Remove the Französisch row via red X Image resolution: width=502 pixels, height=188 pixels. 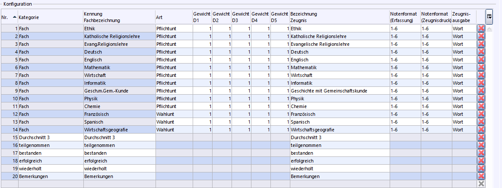pyautogui.click(x=480, y=114)
